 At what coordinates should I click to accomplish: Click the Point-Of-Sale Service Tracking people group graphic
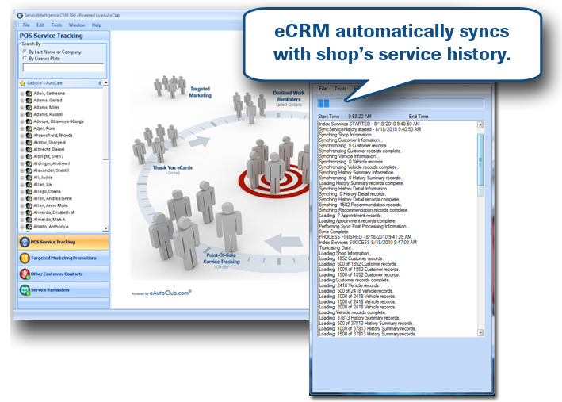coord(195,224)
